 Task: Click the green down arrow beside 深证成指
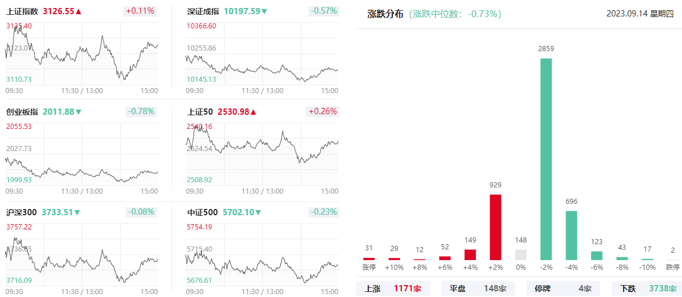[265, 11]
